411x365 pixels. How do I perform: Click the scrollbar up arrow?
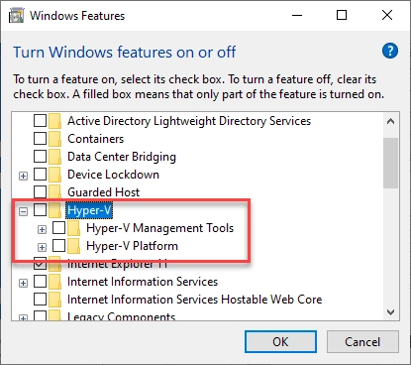pos(390,121)
